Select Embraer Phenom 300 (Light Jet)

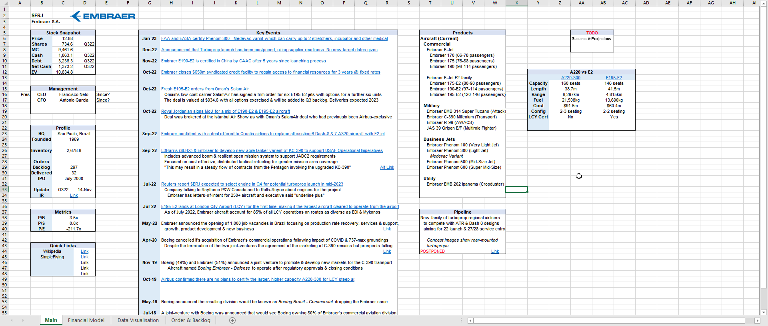click(x=457, y=151)
